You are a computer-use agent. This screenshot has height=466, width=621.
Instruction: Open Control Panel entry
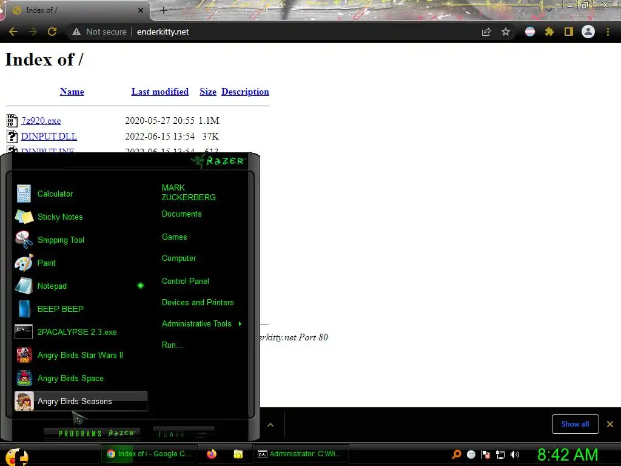tap(186, 282)
